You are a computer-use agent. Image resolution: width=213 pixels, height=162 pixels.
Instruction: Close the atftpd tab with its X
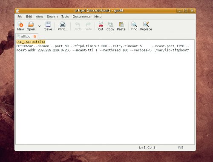tap(35, 36)
